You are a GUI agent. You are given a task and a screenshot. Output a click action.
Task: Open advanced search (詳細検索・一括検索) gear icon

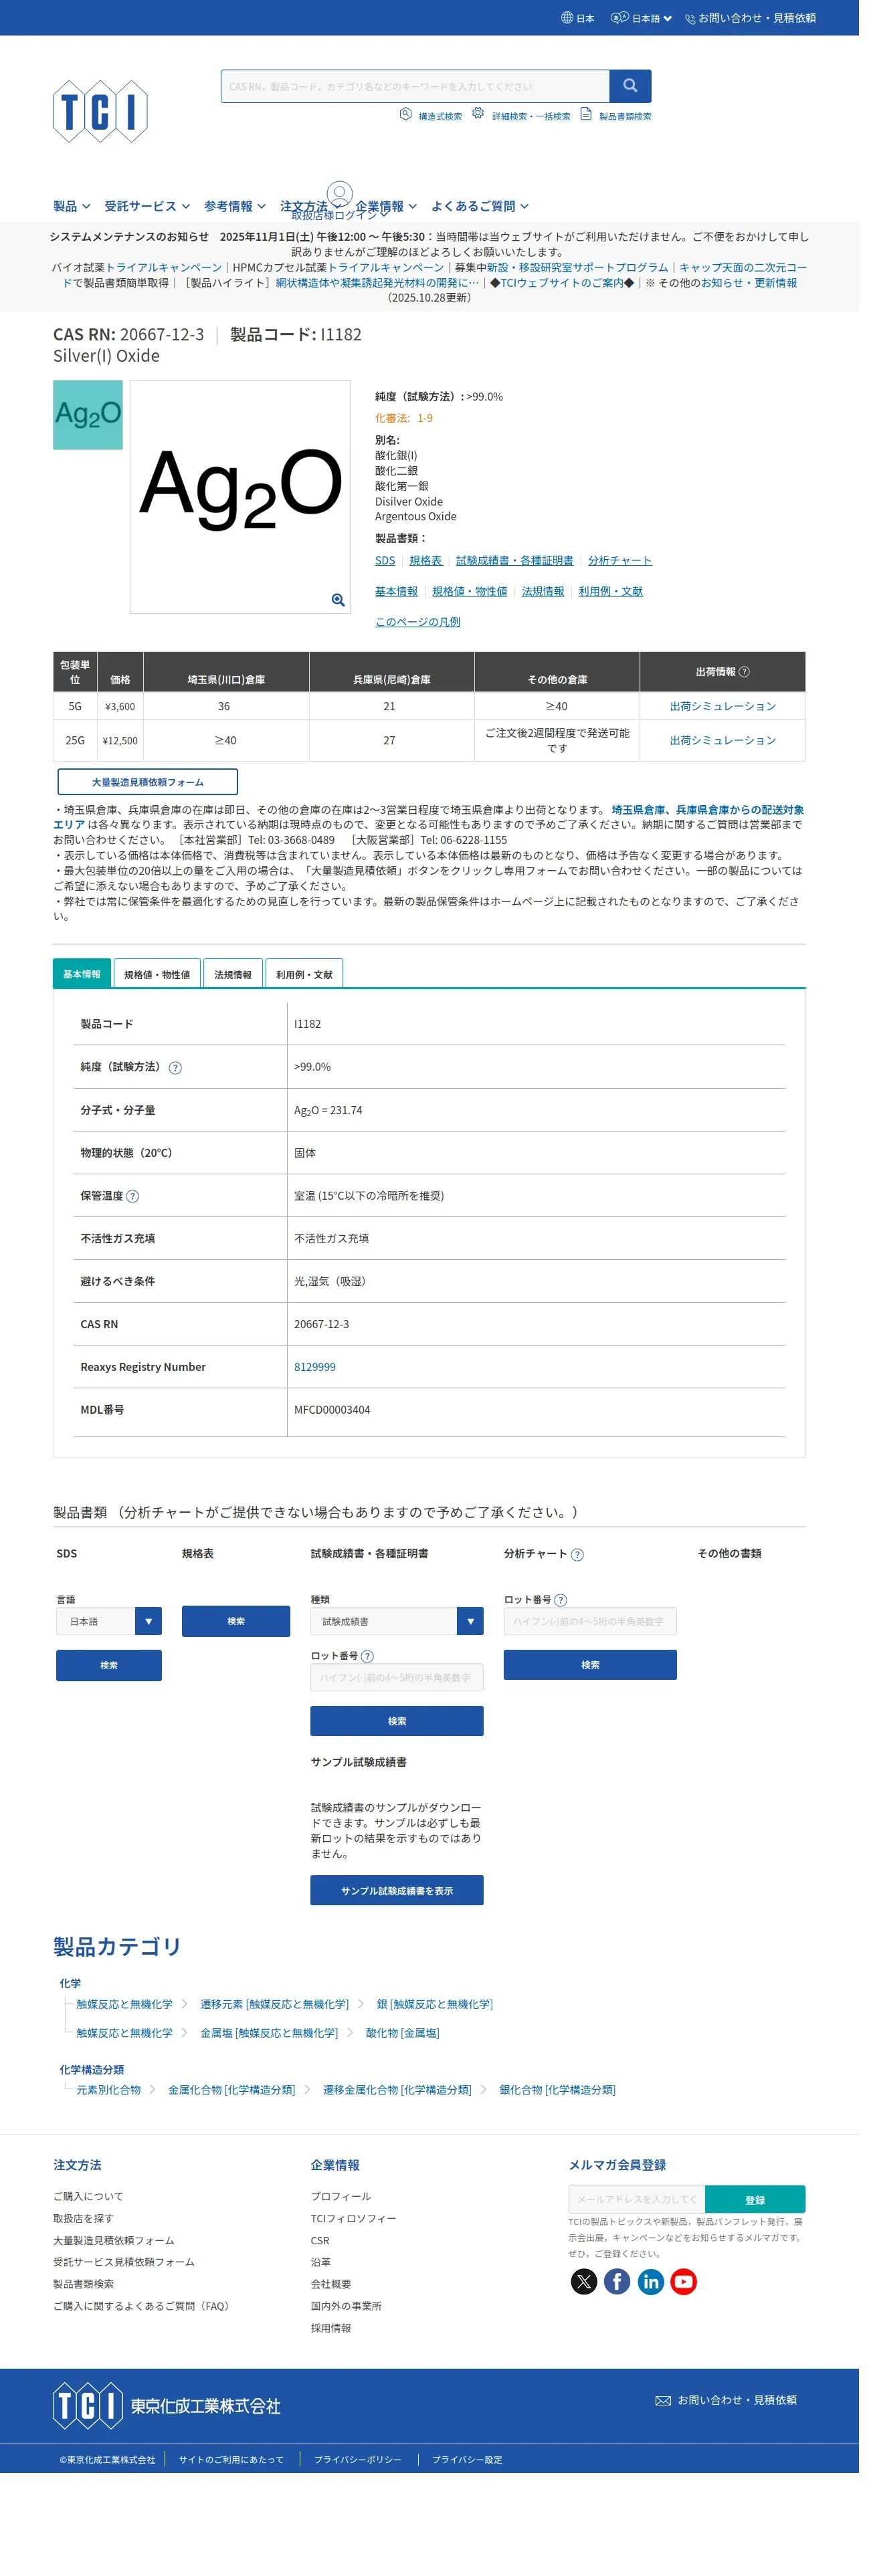(478, 114)
